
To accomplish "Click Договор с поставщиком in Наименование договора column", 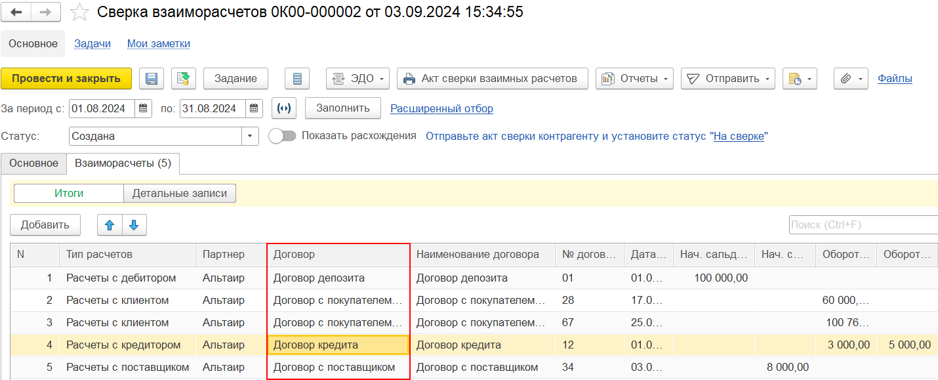I will click(x=483, y=368).
